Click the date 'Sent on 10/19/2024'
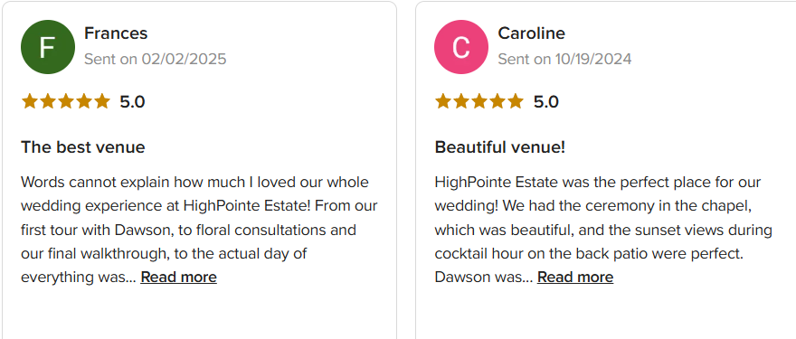 (565, 59)
